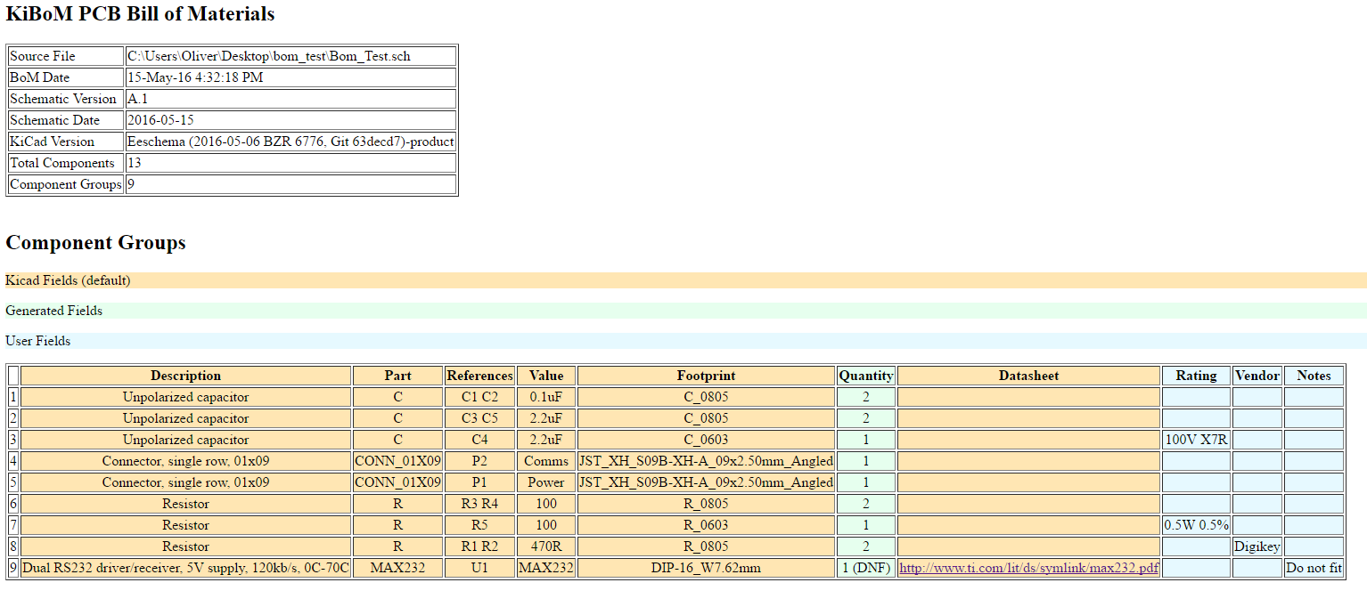
Task: Click the Notes column header
Action: pos(1314,376)
